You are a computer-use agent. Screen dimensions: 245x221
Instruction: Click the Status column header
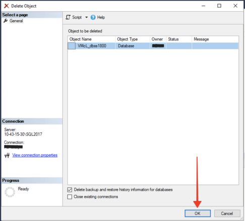pyautogui.click(x=179, y=39)
